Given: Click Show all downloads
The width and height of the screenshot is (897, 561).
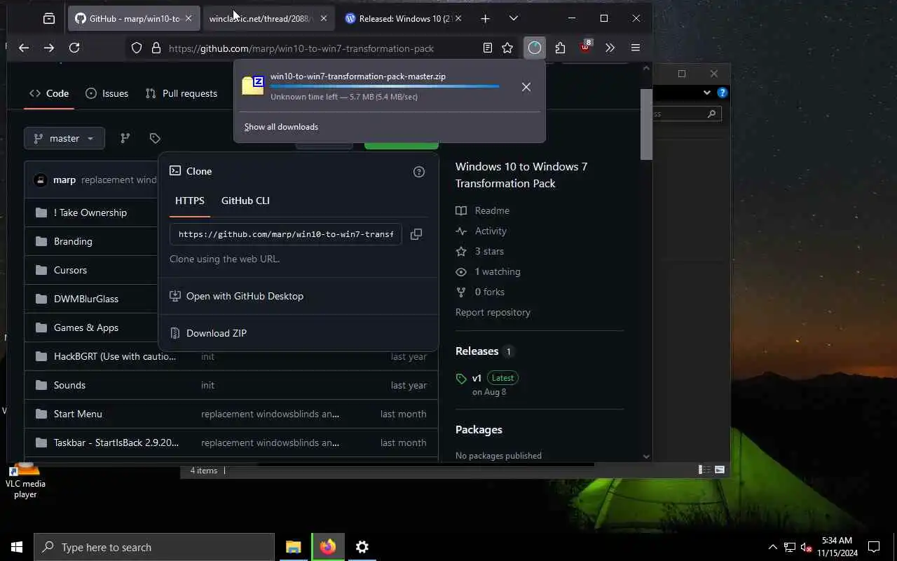Looking at the screenshot, I should click(x=281, y=127).
